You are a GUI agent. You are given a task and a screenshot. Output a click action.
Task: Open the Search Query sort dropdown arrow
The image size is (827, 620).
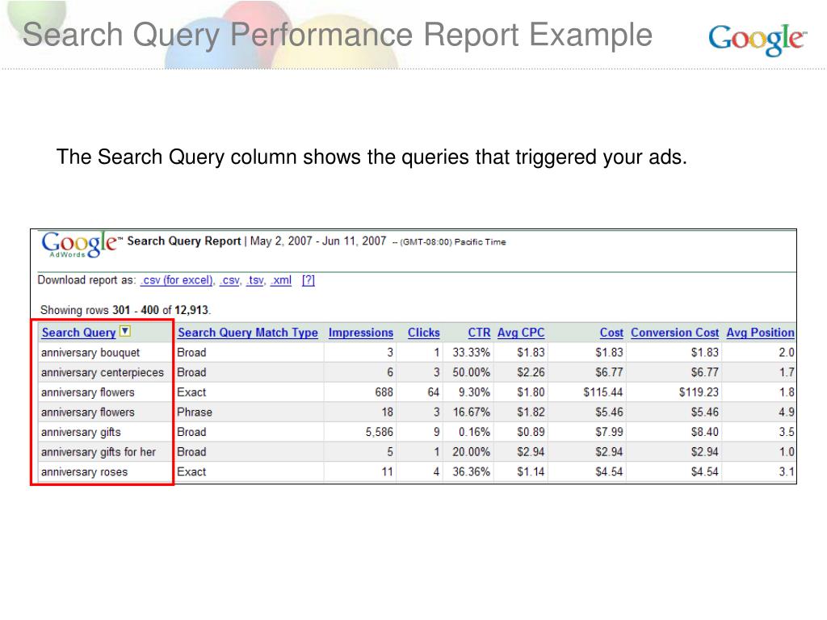coord(125,331)
